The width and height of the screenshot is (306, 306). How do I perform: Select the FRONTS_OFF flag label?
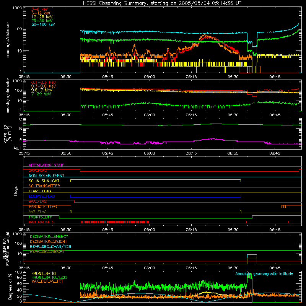[x=40, y=217]
